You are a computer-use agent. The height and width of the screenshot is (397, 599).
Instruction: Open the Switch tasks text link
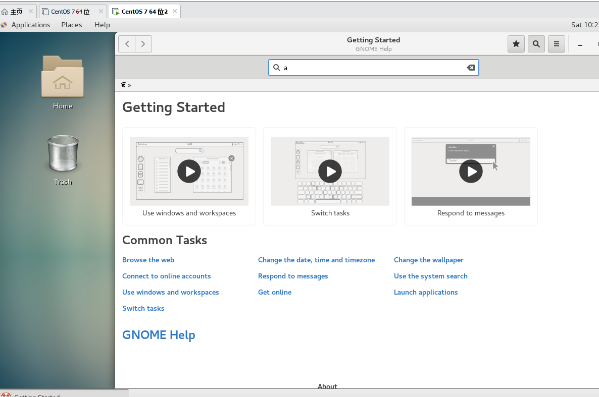coord(143,308)
